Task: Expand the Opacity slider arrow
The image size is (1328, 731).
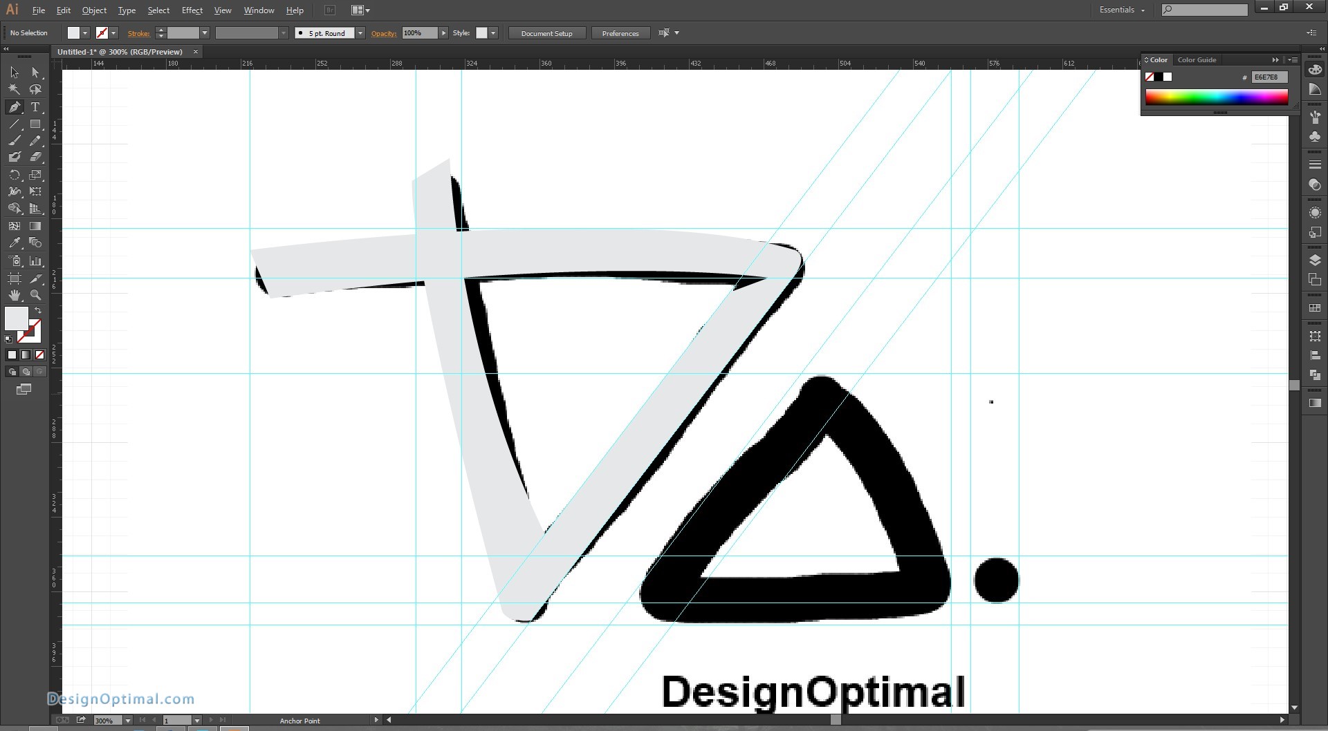Action: pos(443,33)
